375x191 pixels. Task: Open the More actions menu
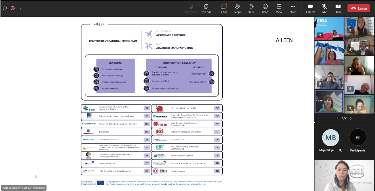tap(293, 8)
